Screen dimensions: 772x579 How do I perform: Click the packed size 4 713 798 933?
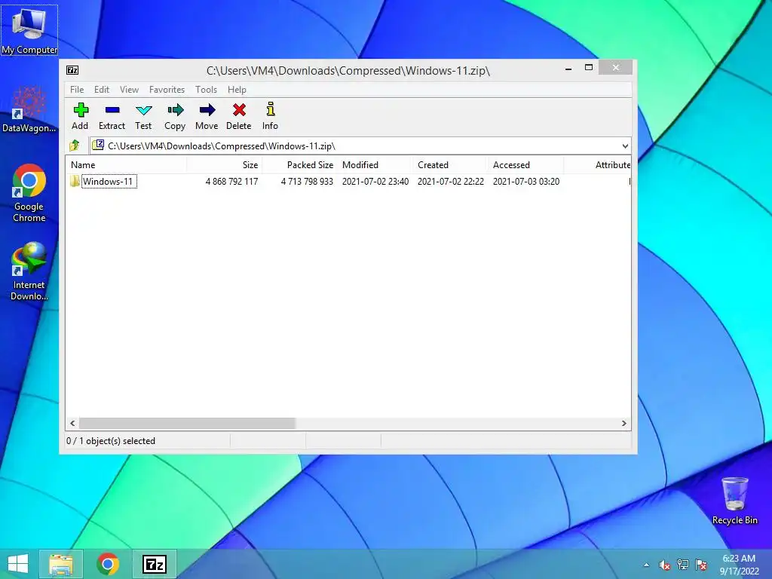pyautogui.click(x=307, y=181)
